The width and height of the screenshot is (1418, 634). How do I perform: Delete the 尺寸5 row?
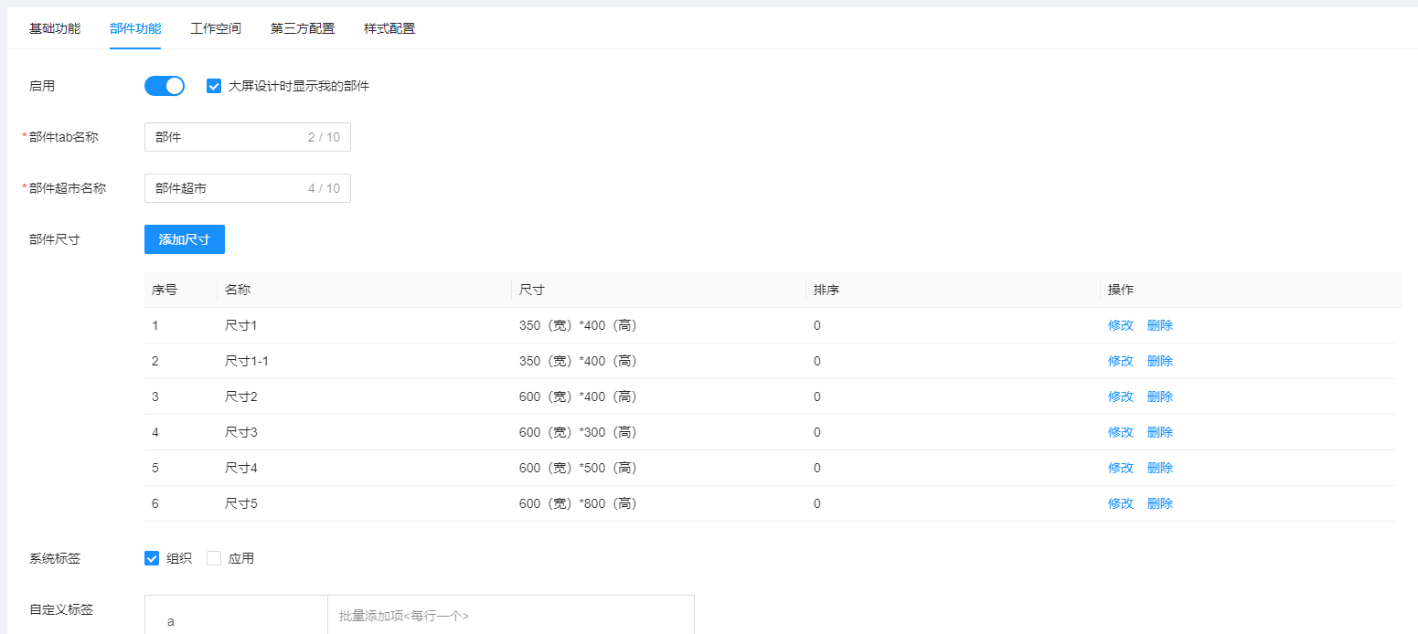coord(1159,503)
